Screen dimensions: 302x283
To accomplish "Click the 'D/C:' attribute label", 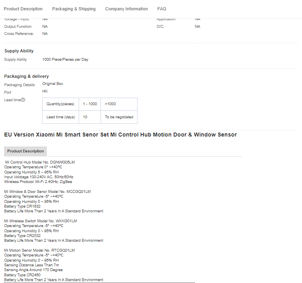I will 161,27.
